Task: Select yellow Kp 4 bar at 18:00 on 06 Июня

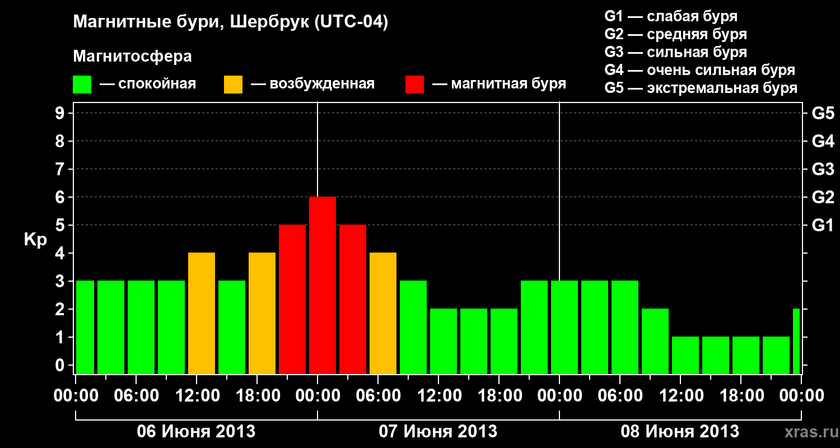Action: tap(262, 314)
